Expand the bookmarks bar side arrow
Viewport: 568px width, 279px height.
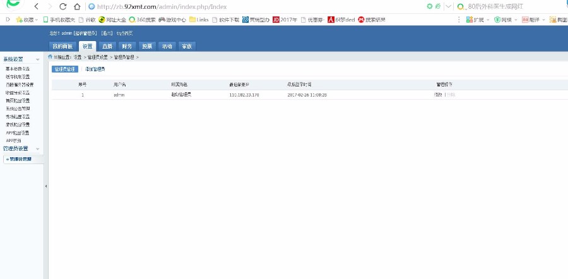pyautogui.click(x=8, y=20)
